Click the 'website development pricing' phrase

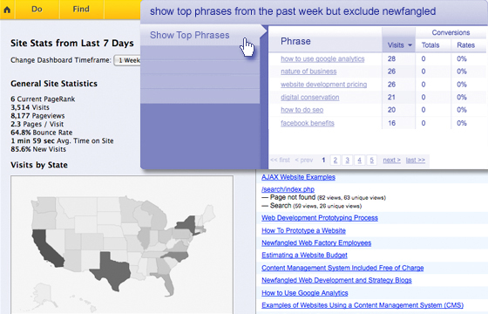[x=323, y=85]
